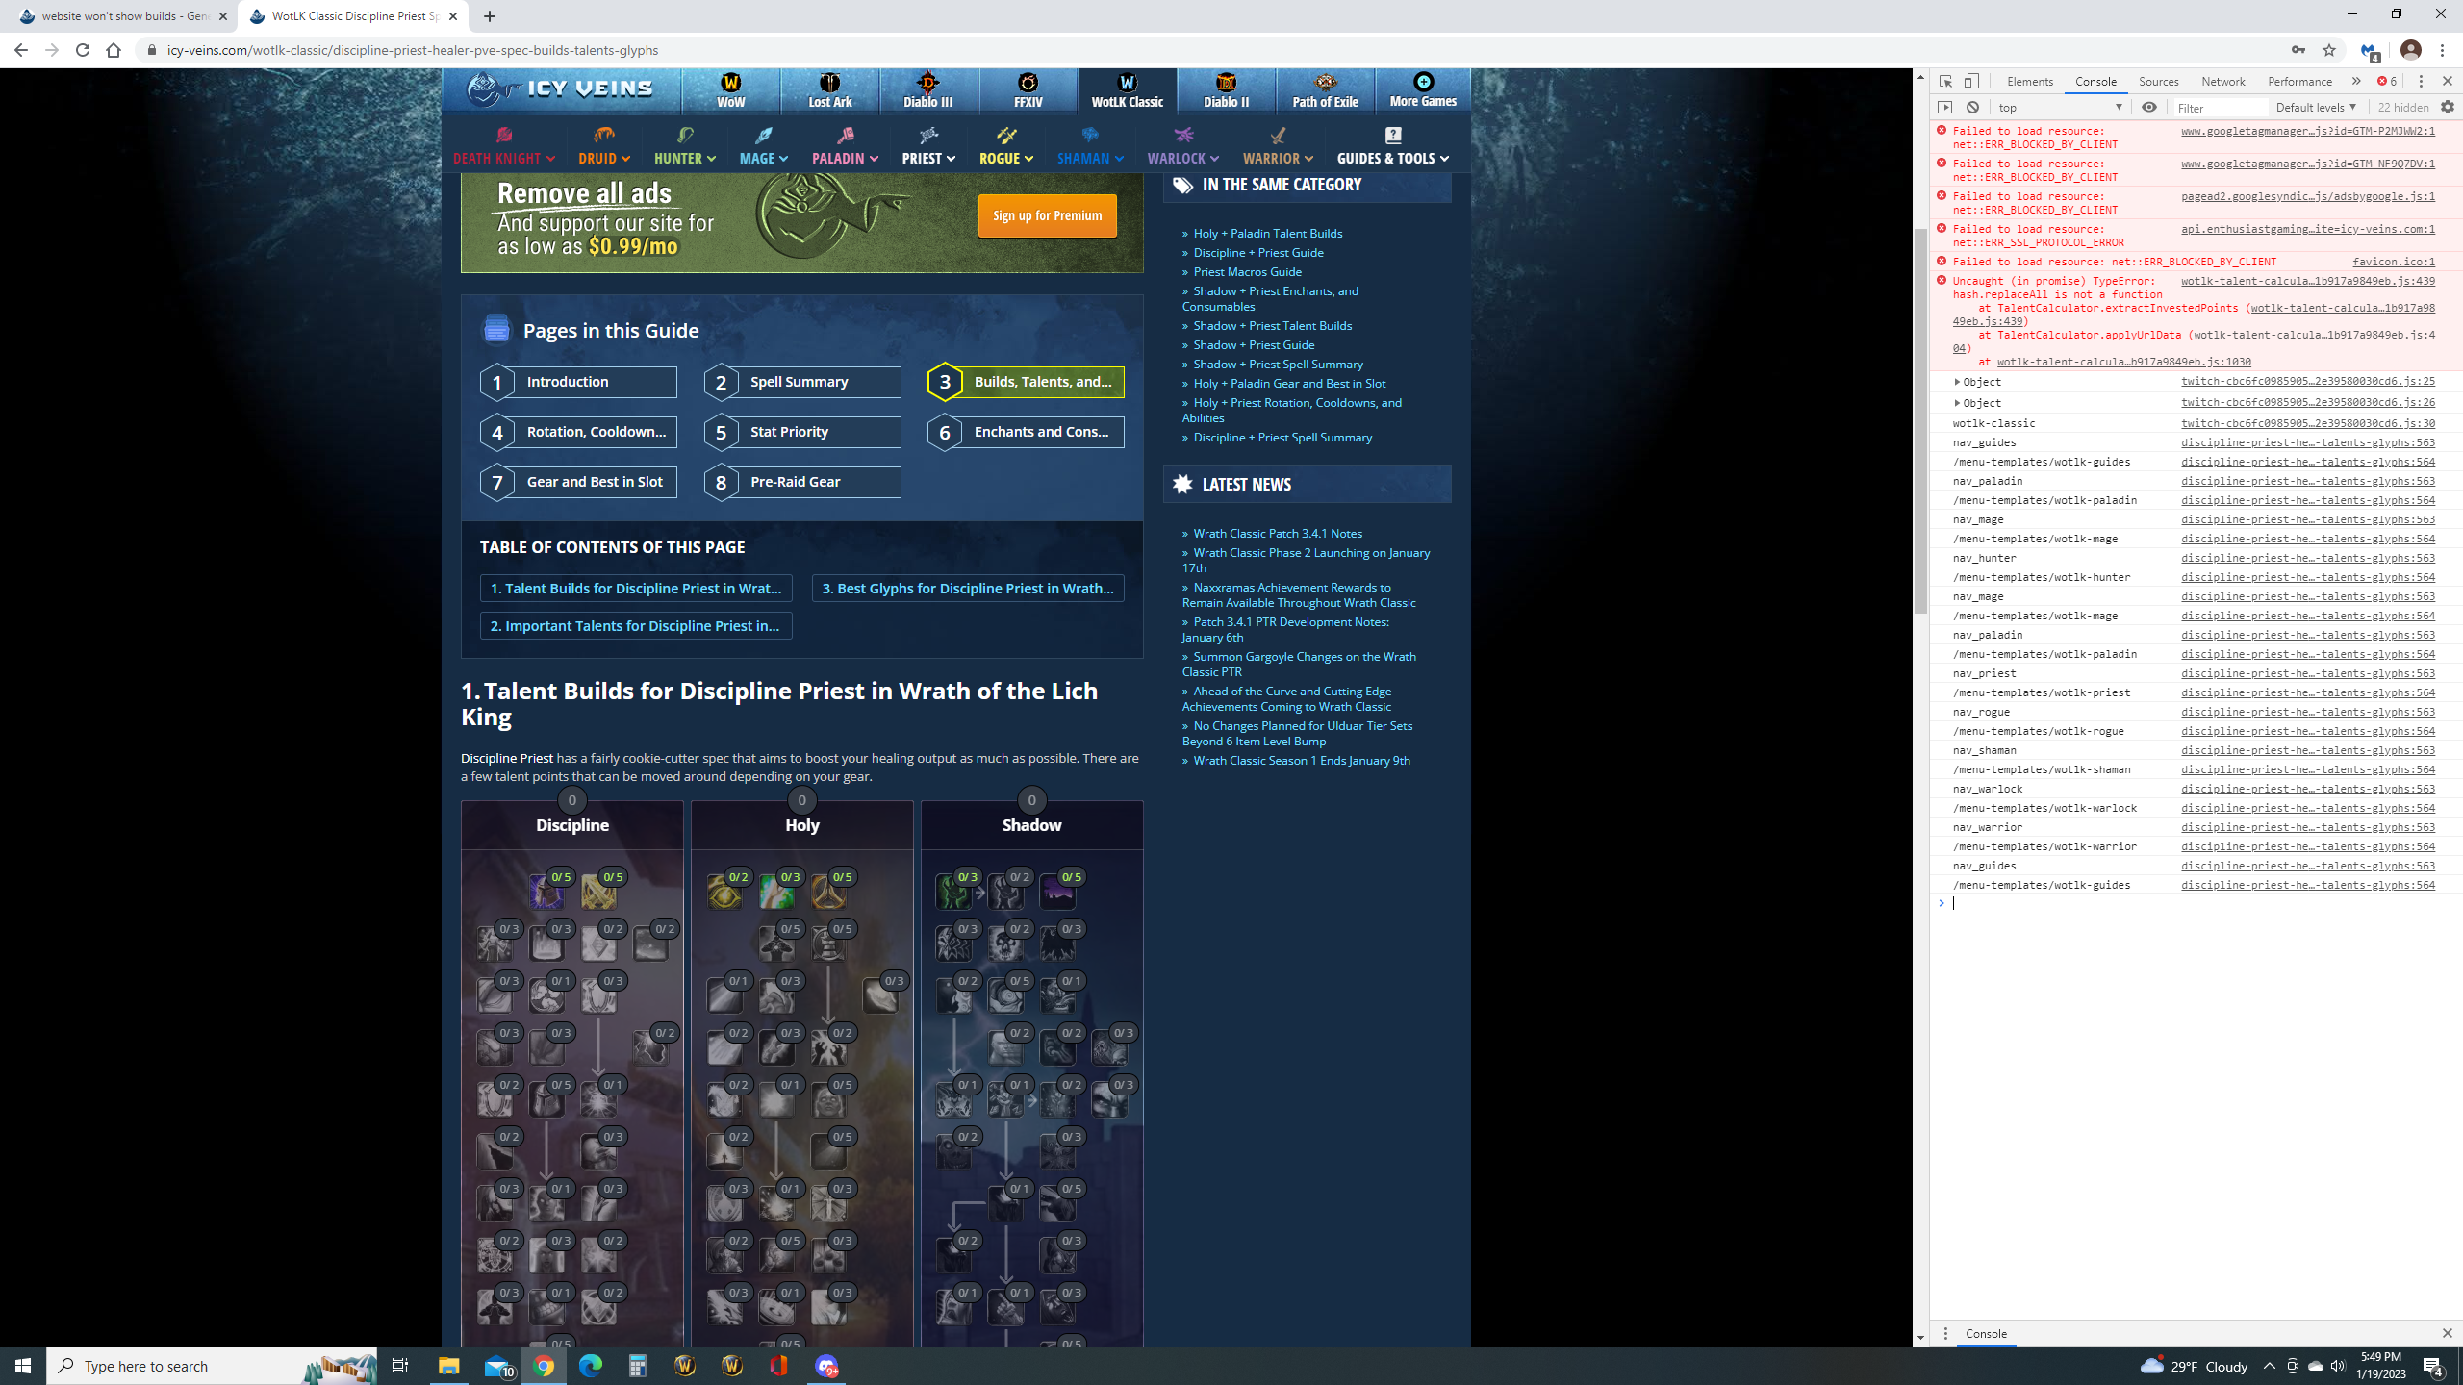This screenshot has height=1385, width=2463.
Task: Open the Windows calculator taskbar icon
Action: (638, 1366)
